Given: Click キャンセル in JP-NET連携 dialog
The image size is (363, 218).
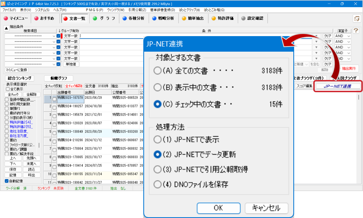Looking at the screenshot, I should coord(266,208).
